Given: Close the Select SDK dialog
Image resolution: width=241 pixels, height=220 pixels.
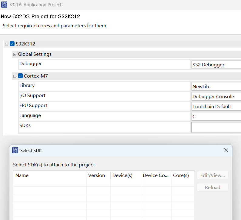Looking at the screenshot, I should click(226, 150).
